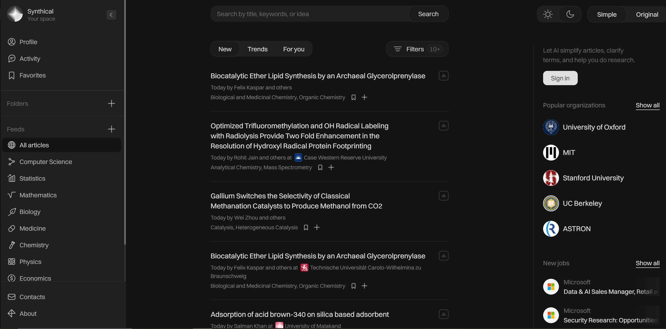Click the Sign in button
This screenshot has height=329, width=666.
(x=560, y=78)
